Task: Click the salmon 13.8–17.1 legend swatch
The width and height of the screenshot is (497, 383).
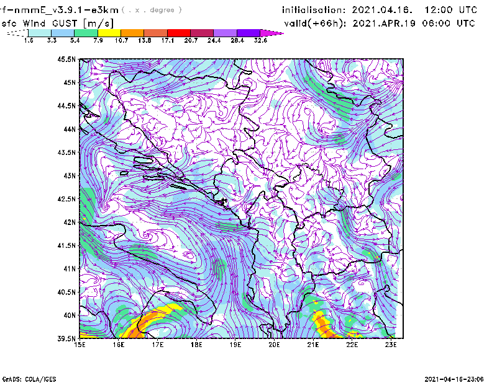Action: (156, 33)
